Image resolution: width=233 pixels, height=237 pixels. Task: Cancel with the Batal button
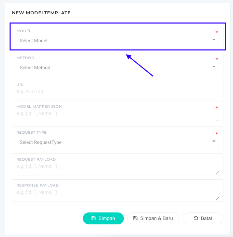coord(203,218)
